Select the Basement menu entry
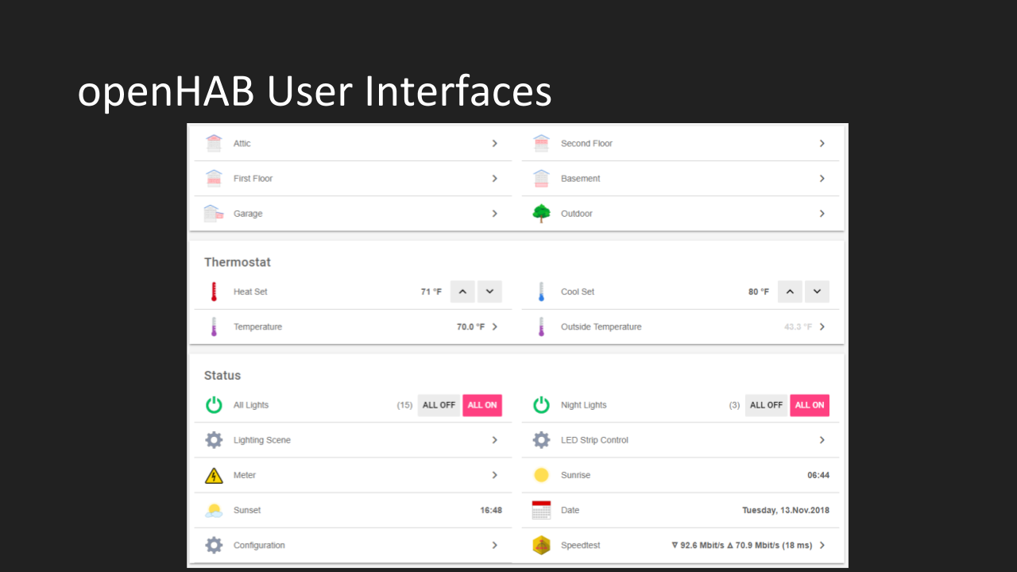The image size is (1017, 572). (580, 179)
